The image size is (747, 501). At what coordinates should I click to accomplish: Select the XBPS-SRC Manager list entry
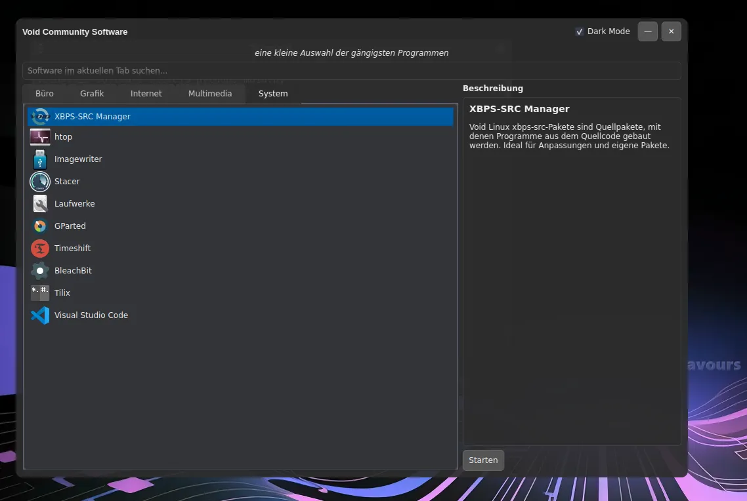[x=241, y=117]
